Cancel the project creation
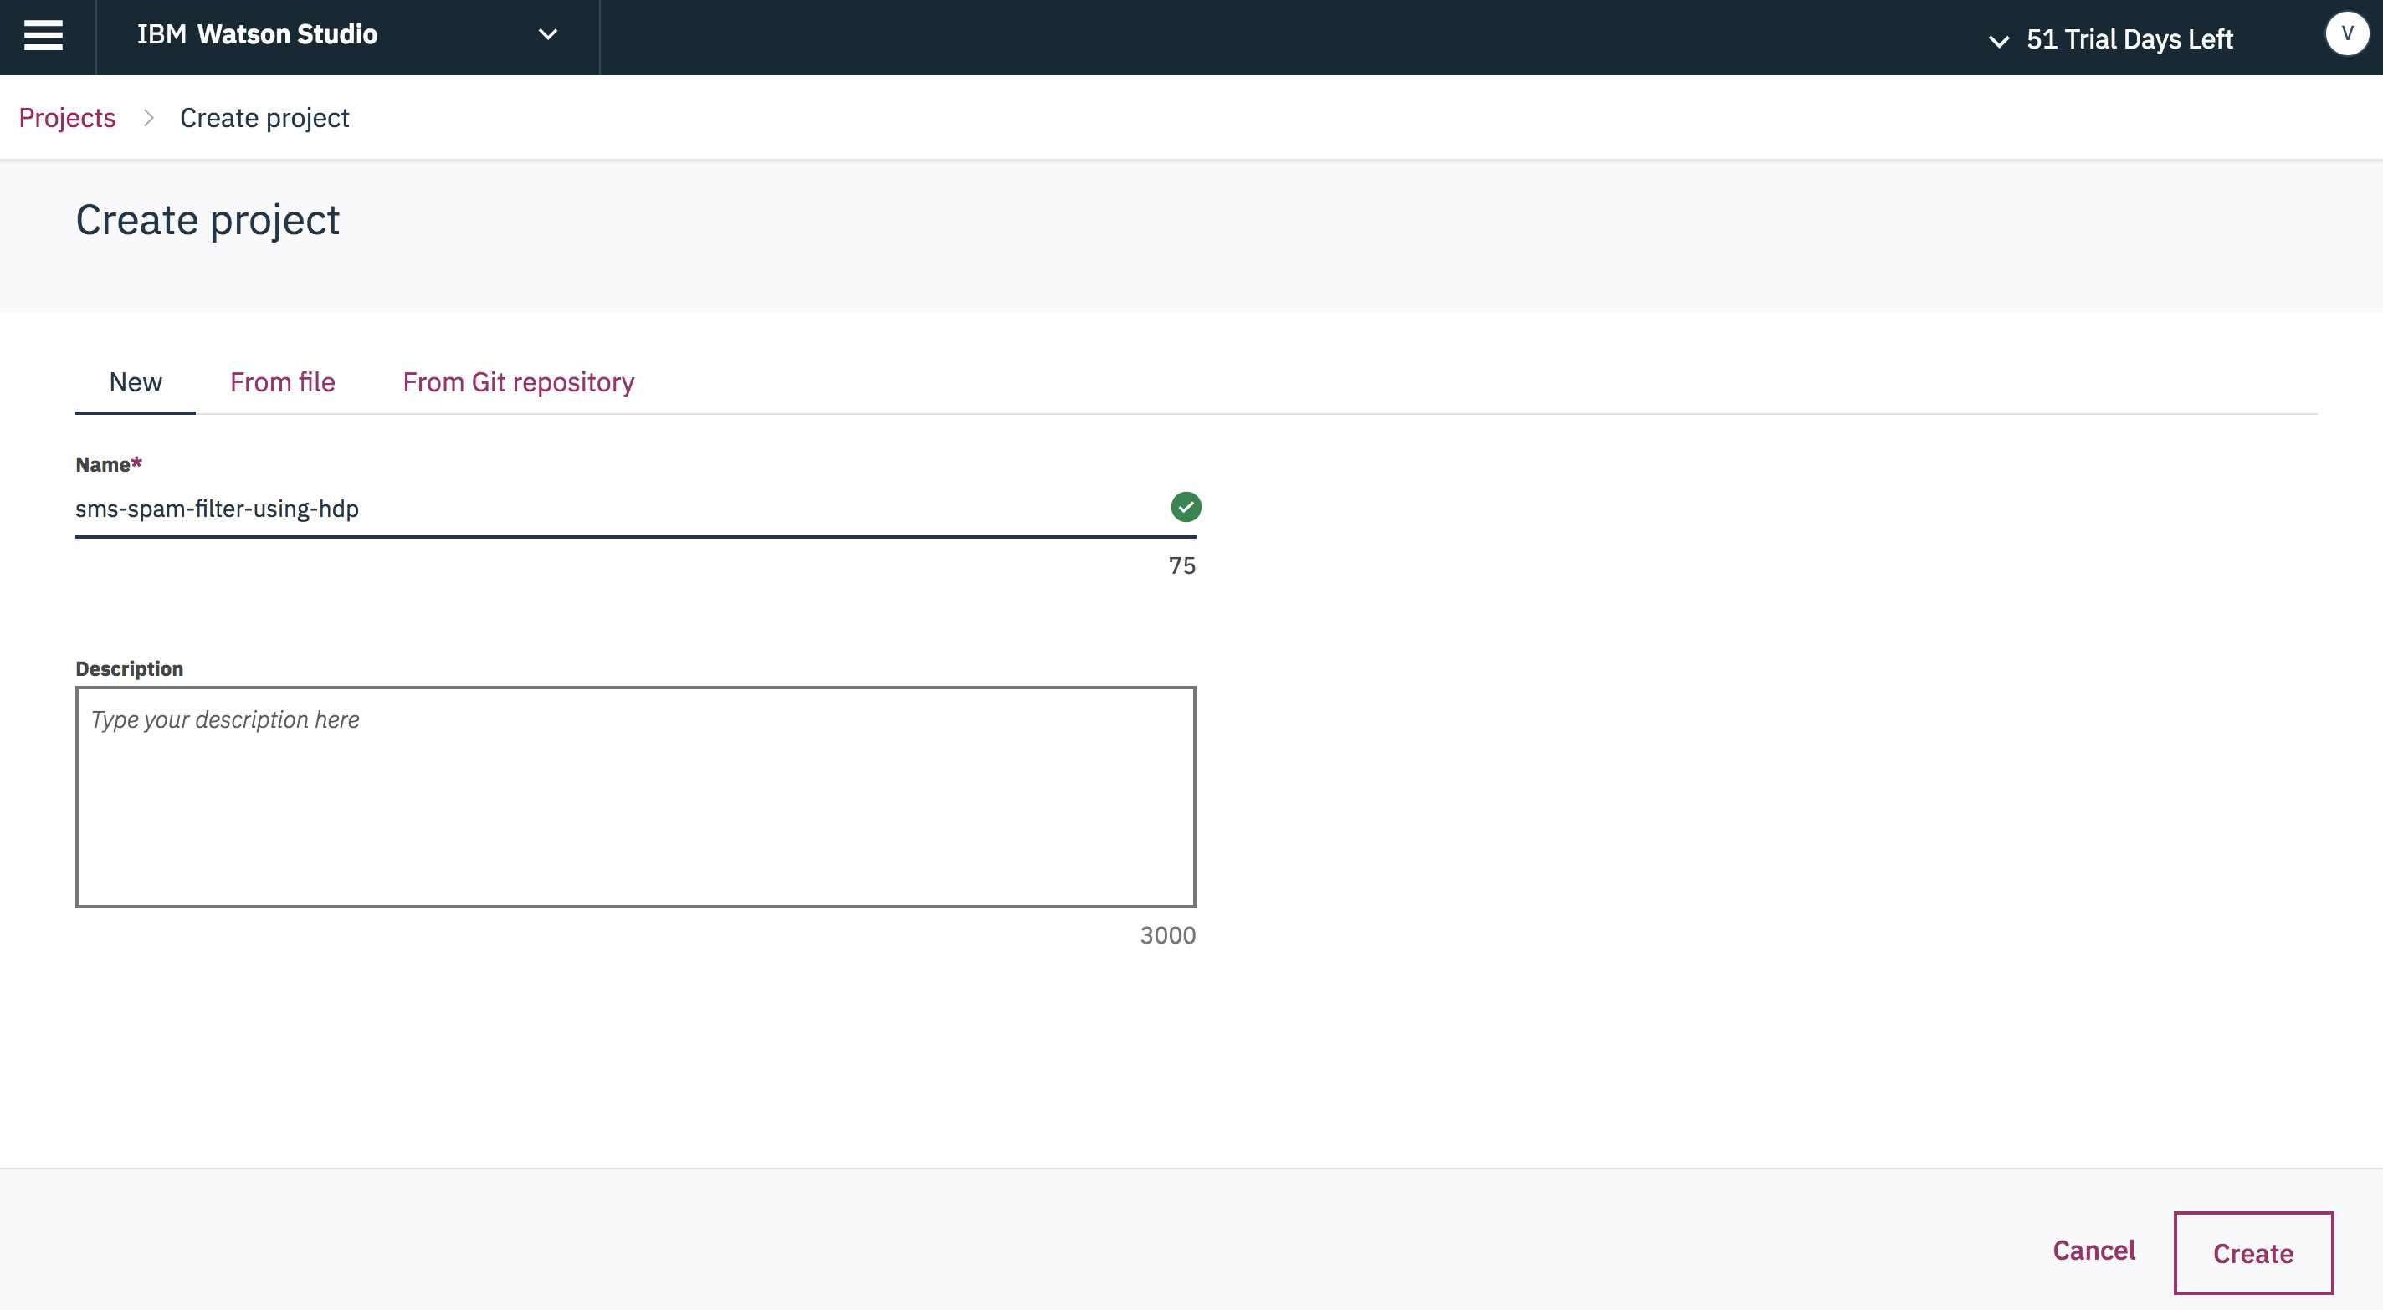2383x1310 pixels. click(x=2093, y=1251)
